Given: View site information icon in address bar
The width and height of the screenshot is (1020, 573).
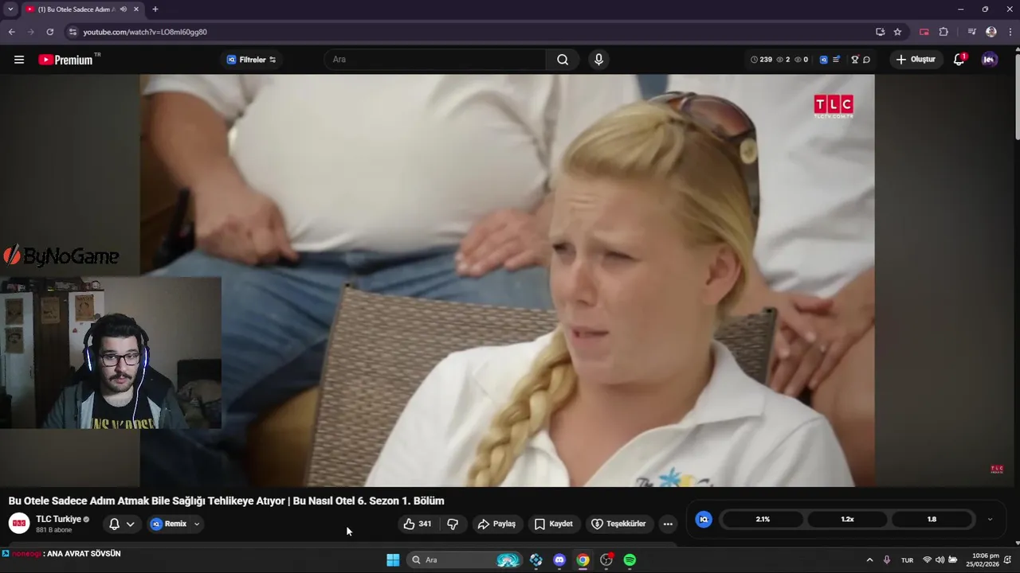Looking at the screenshot, I should [x=73, y=32].
